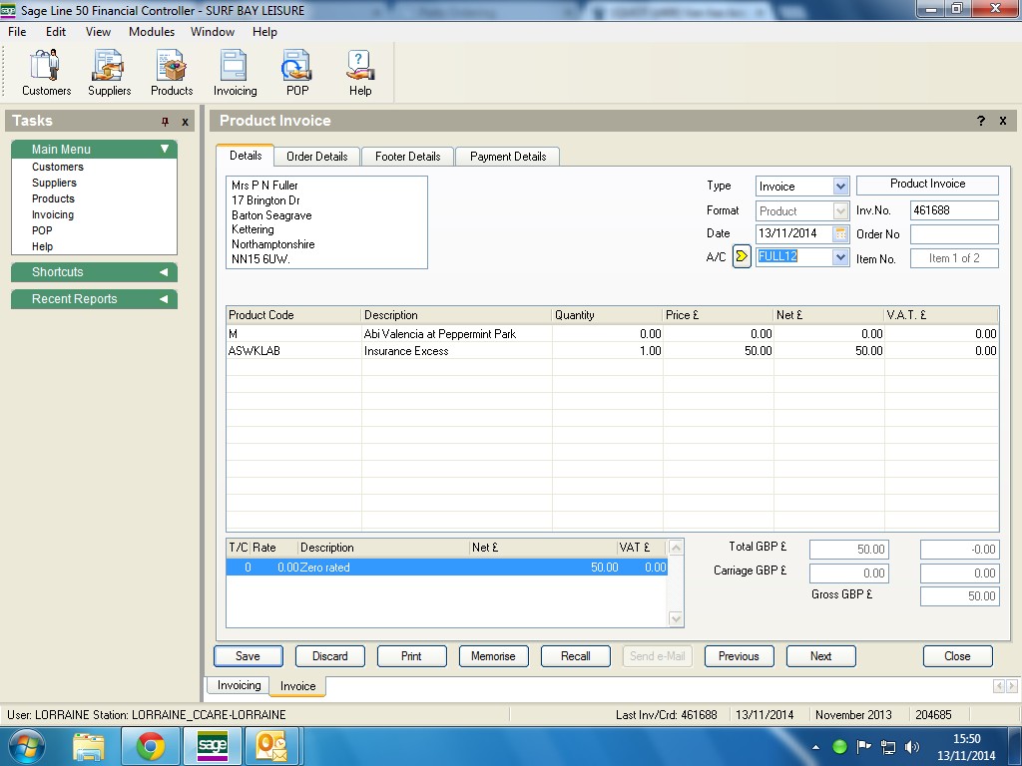This screenshot has height=766, width=1022.
Task: Open the POP toolbar icon
Action: [x=297, y=72]
